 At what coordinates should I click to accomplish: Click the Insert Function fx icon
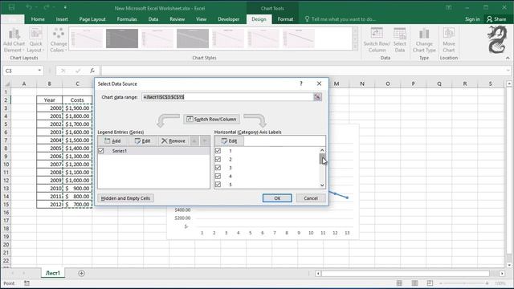pyautogui.click(x=92, y=71)
